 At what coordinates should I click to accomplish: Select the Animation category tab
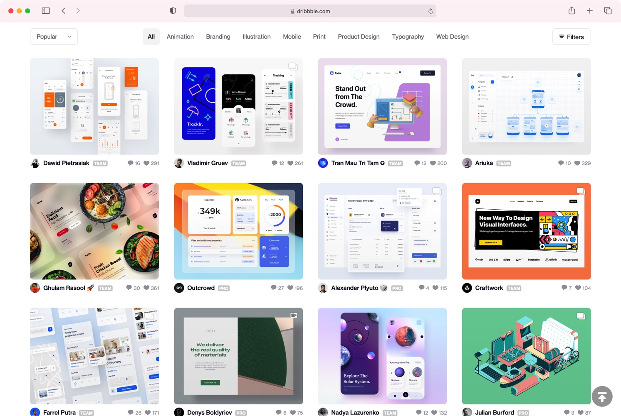[x=180, y=37]
